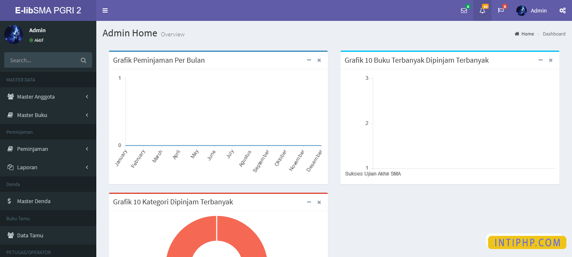Open the notifications bell icon

coord(482,10)
